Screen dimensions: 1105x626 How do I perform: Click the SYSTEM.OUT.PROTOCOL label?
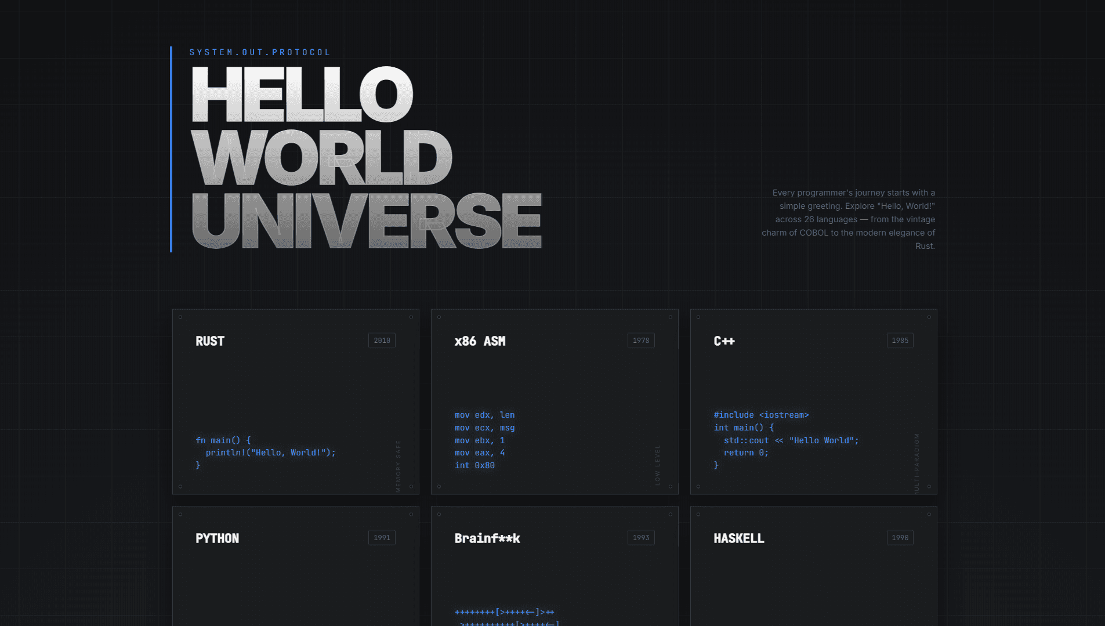(259, 52)
